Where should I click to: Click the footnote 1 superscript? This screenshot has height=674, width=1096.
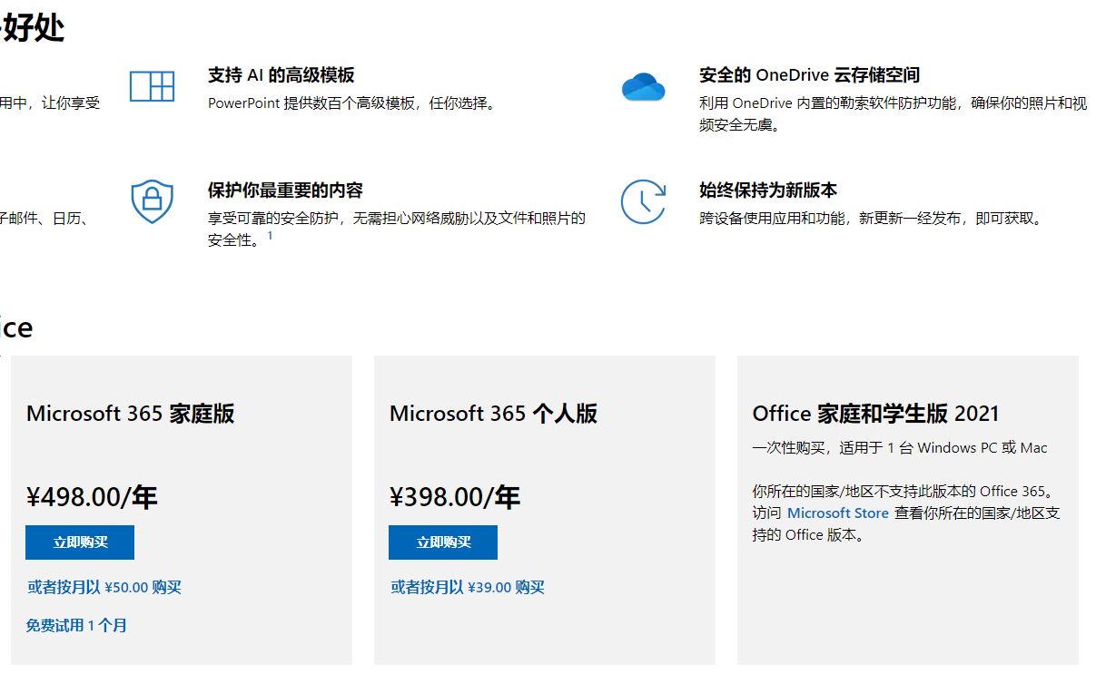[270, 236]
